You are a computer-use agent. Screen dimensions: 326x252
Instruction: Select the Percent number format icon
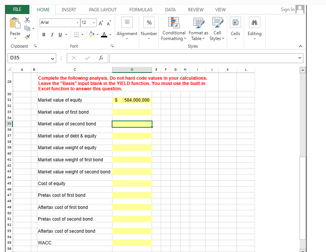tap(149, 22)
